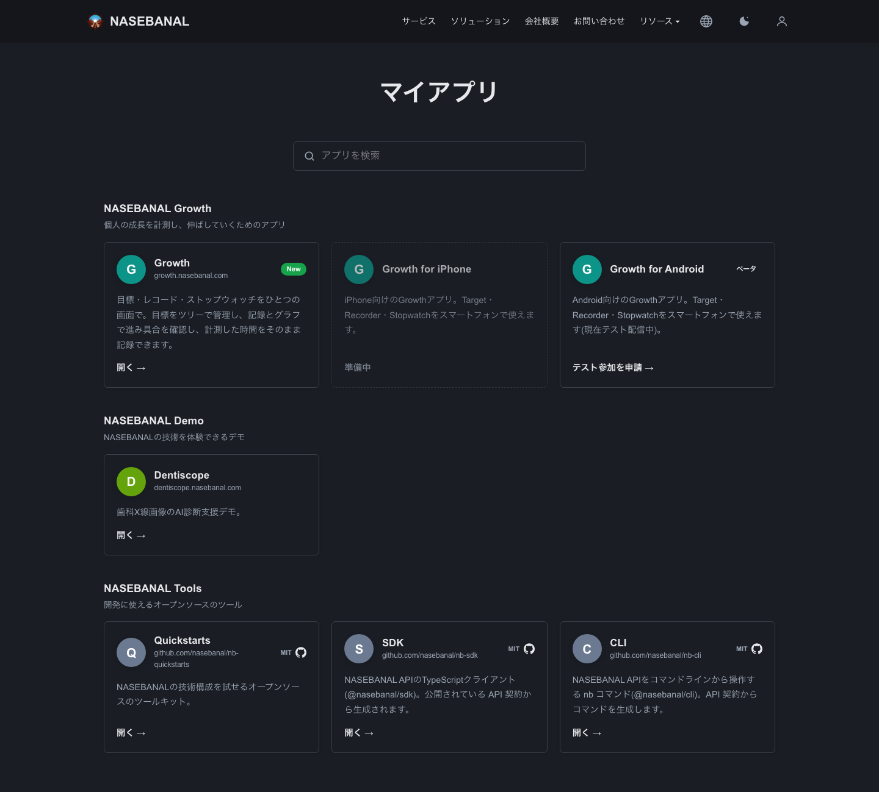Click the Dentiscope D avatar
This screenshot has height=792, width=879.
click(x=131, y=482)
